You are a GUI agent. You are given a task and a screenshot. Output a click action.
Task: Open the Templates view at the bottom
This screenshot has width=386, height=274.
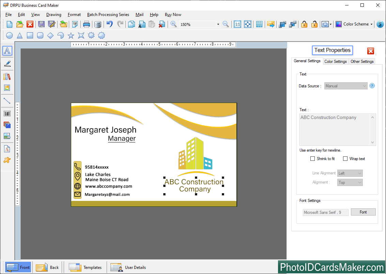(x=85, y=267)
